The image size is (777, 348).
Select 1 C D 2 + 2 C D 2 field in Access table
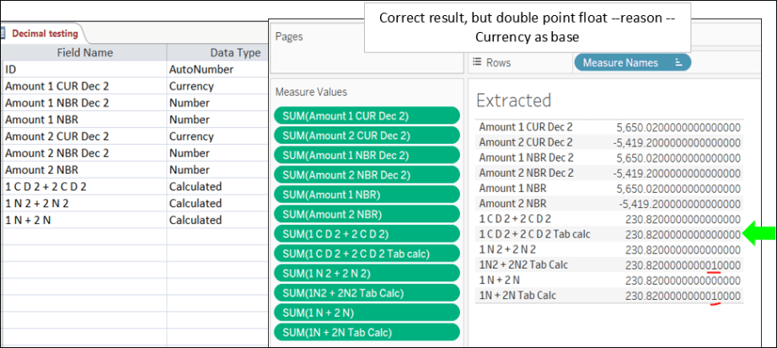point(85,186)
